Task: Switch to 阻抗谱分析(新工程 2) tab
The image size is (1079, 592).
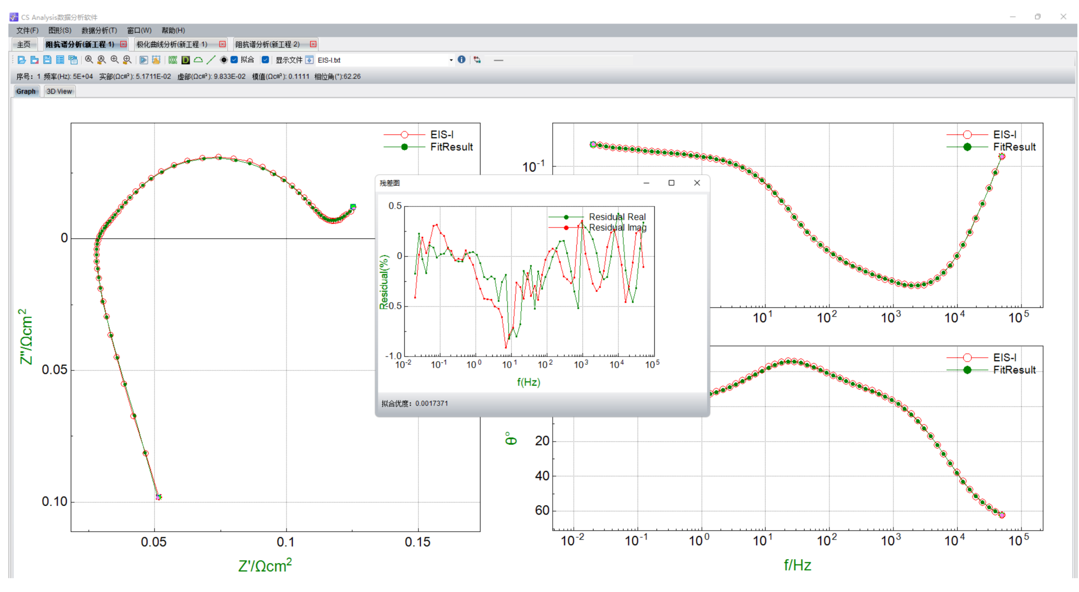Action: point(267,44)
